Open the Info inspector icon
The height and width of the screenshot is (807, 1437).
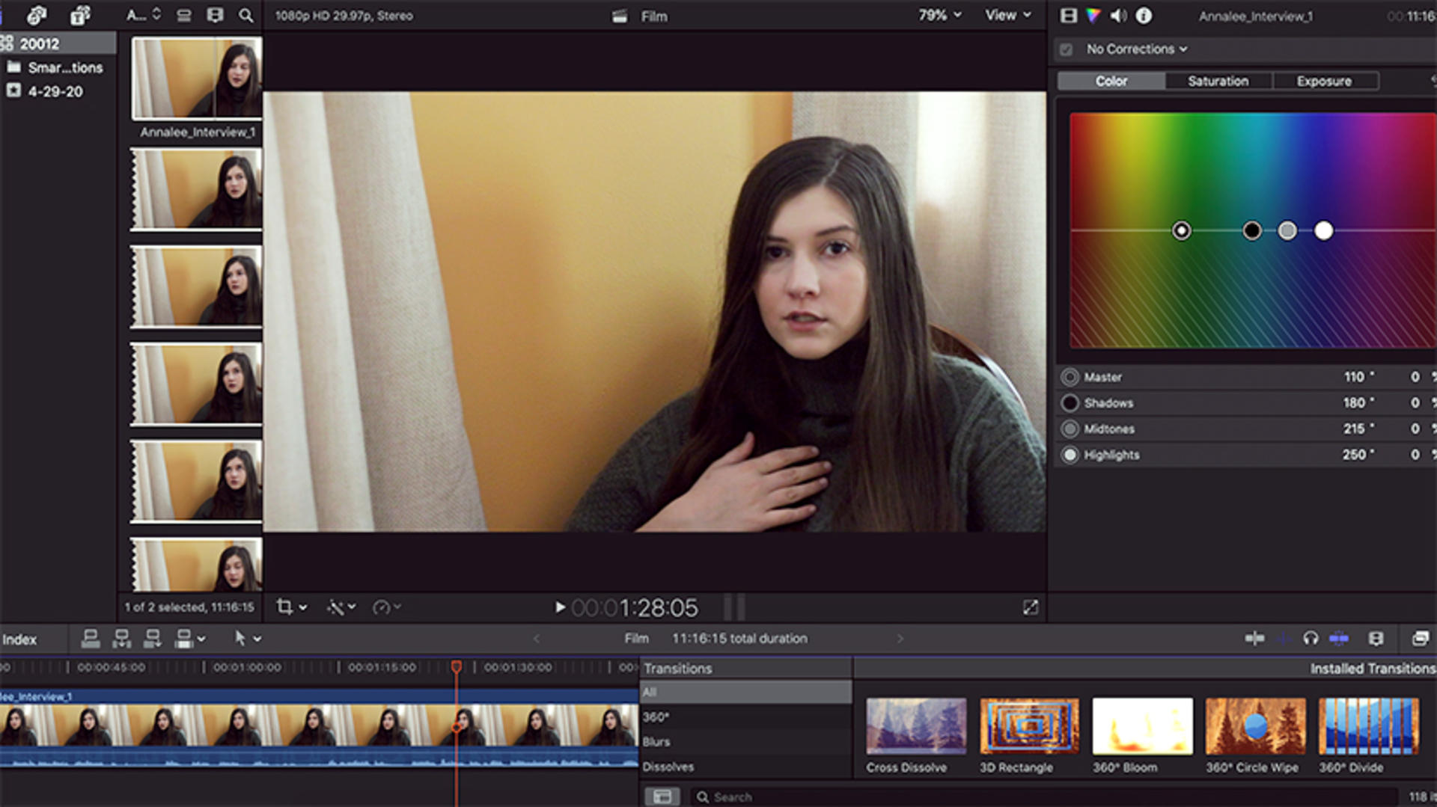point(1144,15)
